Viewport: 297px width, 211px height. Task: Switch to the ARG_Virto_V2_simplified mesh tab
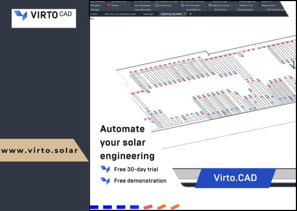(x=120, y=14)
